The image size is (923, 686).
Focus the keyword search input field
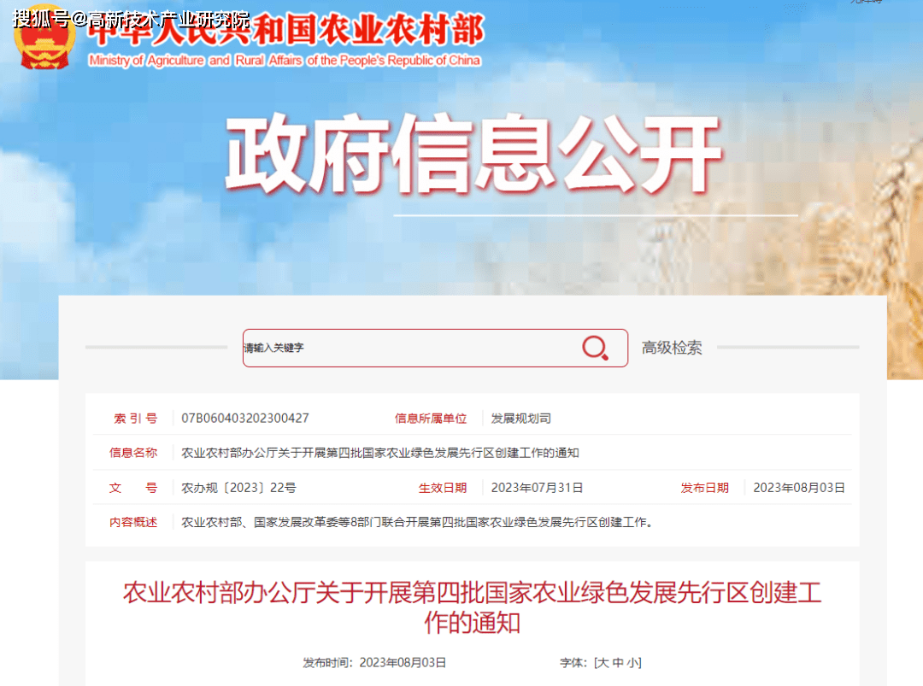point(435,348)
